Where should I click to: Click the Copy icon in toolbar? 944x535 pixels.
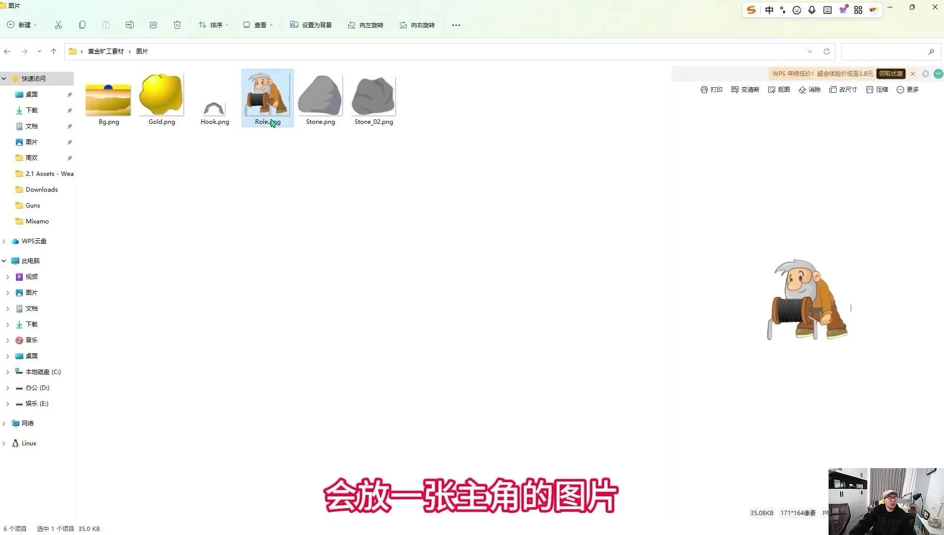(x=82, y=25)
